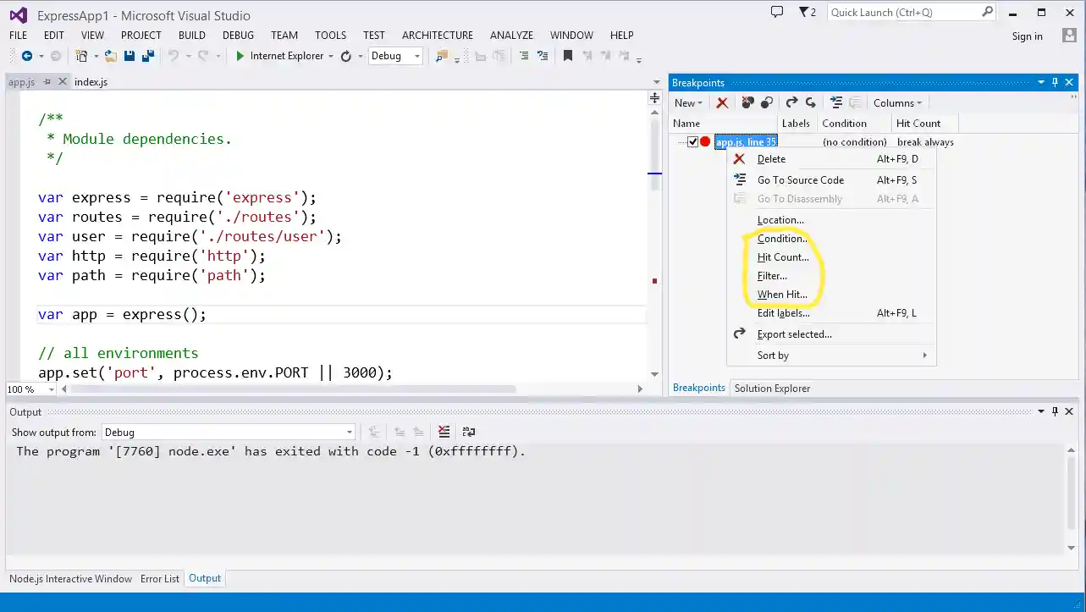Delete the selected breakpoint using the red X
Viewport: 1086px width, 612px height.
(722, 102)
